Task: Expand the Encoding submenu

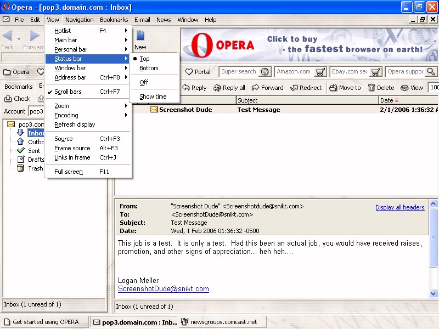Action: click(x=88, y=115)
